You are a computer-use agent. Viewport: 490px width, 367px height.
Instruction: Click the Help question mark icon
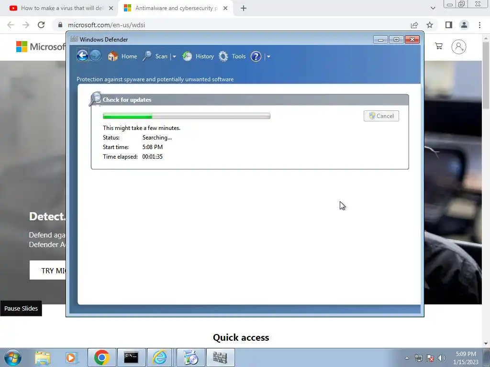(x=256, y=56)
